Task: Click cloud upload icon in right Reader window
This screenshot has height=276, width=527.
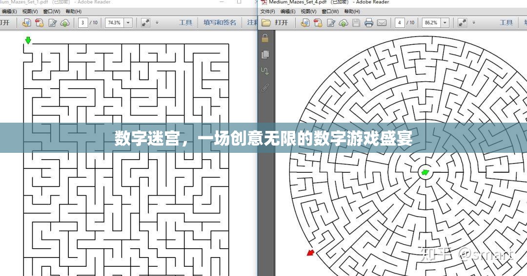Action: (x=343, y=23)
